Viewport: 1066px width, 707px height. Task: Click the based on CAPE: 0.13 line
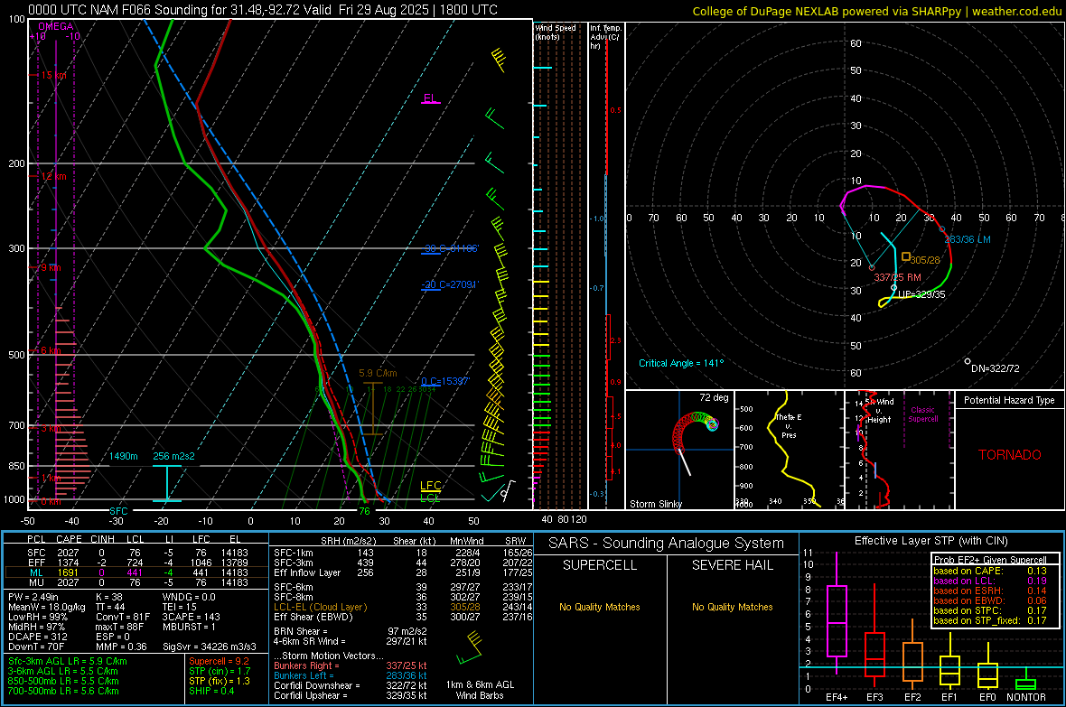990,571
